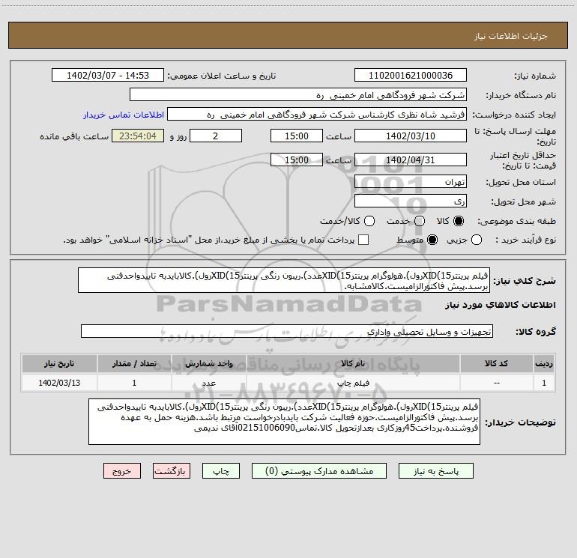Viewport: 577px width, 558px height.
Task: Click price validity time 15:00 field
Action: (297, 160)
